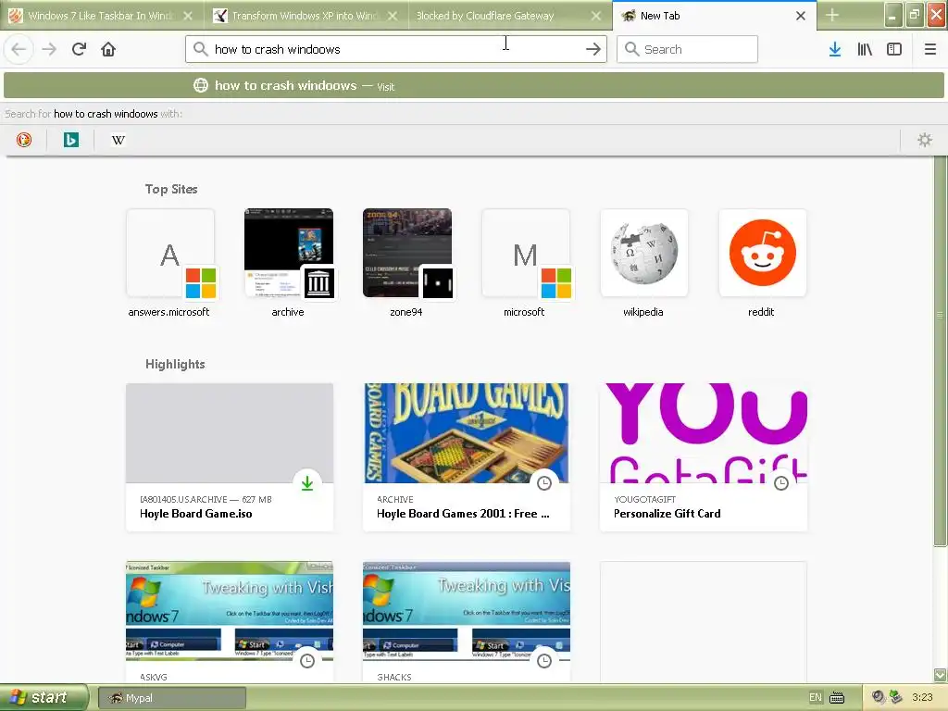This screenshot has height=711, width=948.
Task: Click the EN language indicator
Action: 815,698
